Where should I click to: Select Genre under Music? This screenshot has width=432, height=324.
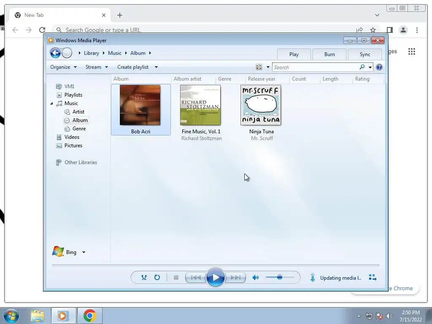(79, 129)
